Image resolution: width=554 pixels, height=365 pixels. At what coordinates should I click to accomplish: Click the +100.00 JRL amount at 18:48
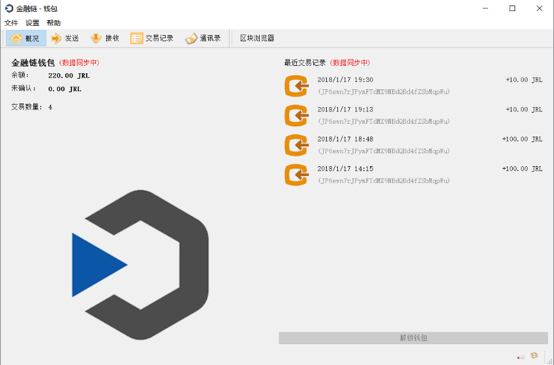[x=522, y=139]
